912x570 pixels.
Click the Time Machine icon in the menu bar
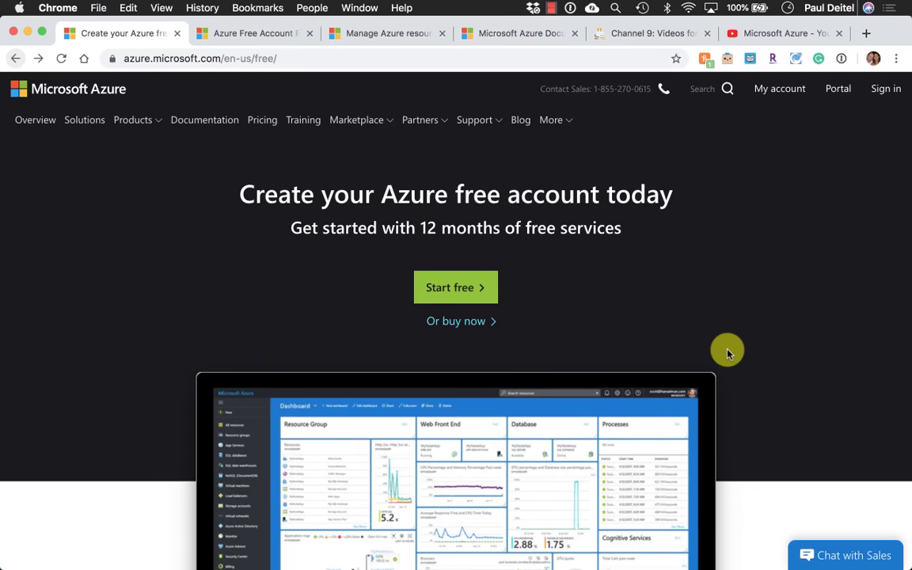(x=642, y=8)
